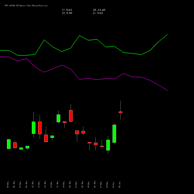Select the red 21 May candlestick
The image size is (194, 194).
(x=77, y=132)
